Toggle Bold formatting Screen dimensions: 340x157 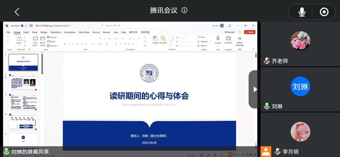[65, 44]
